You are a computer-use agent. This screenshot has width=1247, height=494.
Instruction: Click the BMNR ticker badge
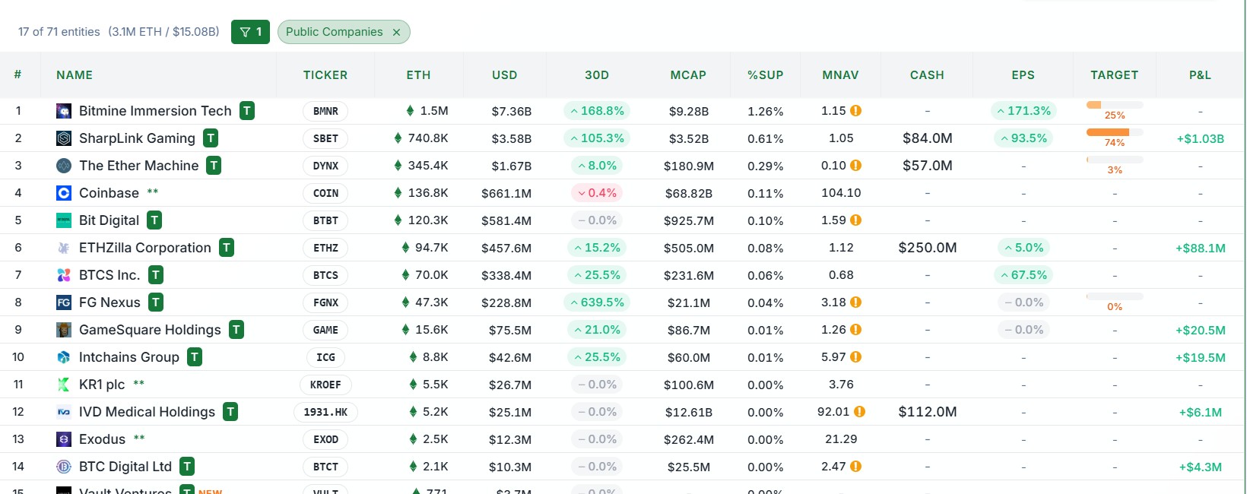pos(325,111)
